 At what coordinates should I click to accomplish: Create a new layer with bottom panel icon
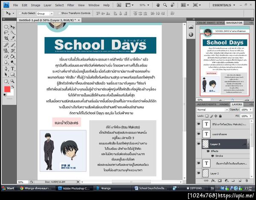coord(240,180)
